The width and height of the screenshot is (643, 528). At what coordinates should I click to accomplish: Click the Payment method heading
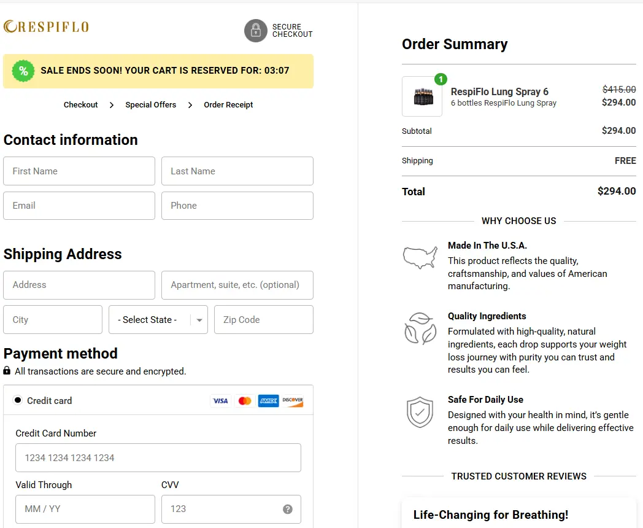pyautogui.click(x=61, y=353)
